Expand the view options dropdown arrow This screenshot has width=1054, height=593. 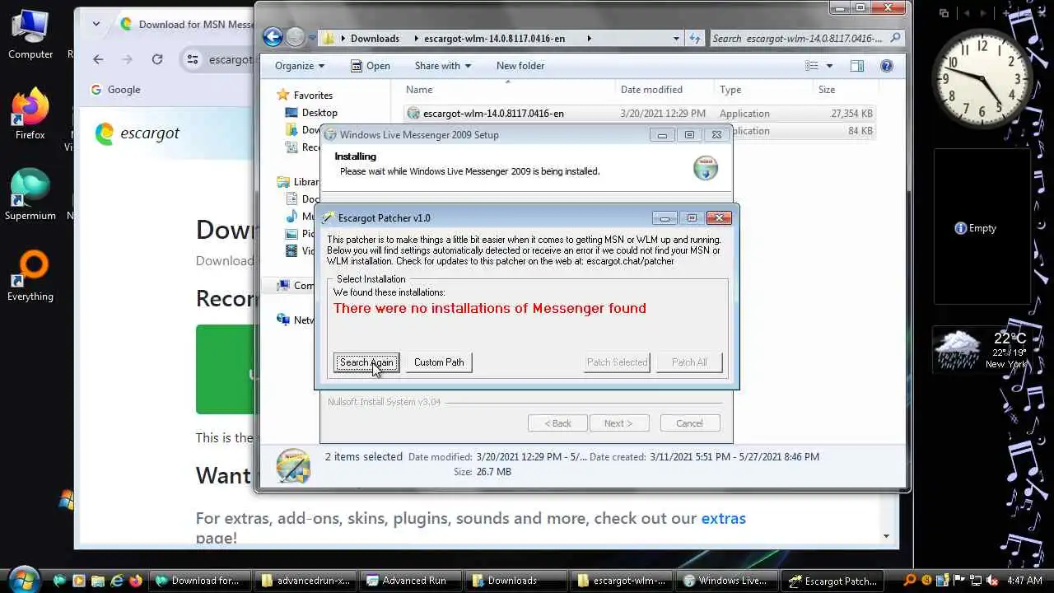829,66
